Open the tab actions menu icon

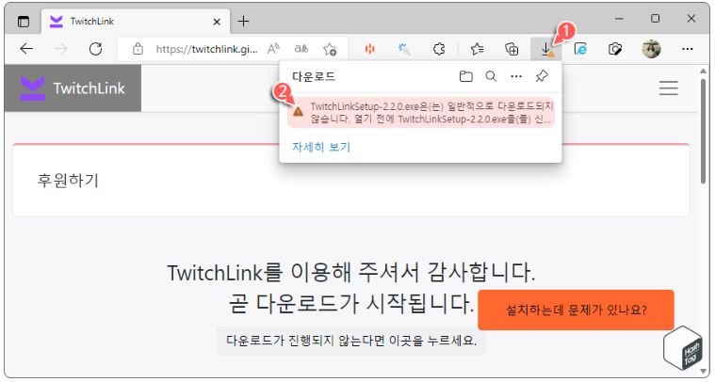point(24,22)
